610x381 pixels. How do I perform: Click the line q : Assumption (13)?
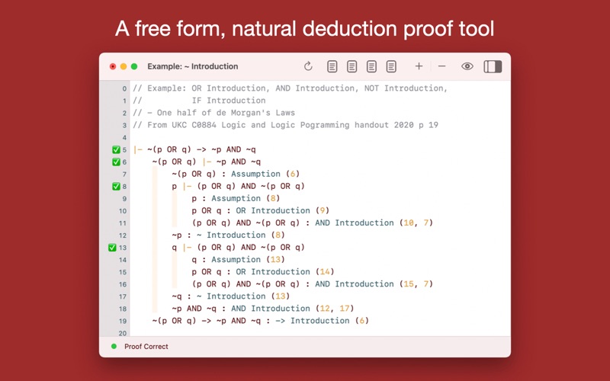coord(238,260)
